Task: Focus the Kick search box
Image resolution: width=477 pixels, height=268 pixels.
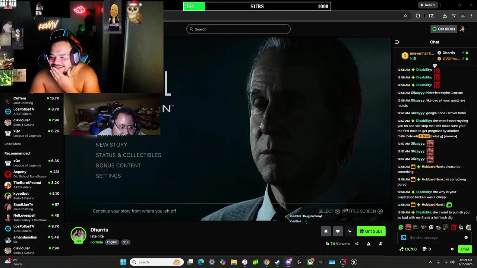Action: coord(238,29)
